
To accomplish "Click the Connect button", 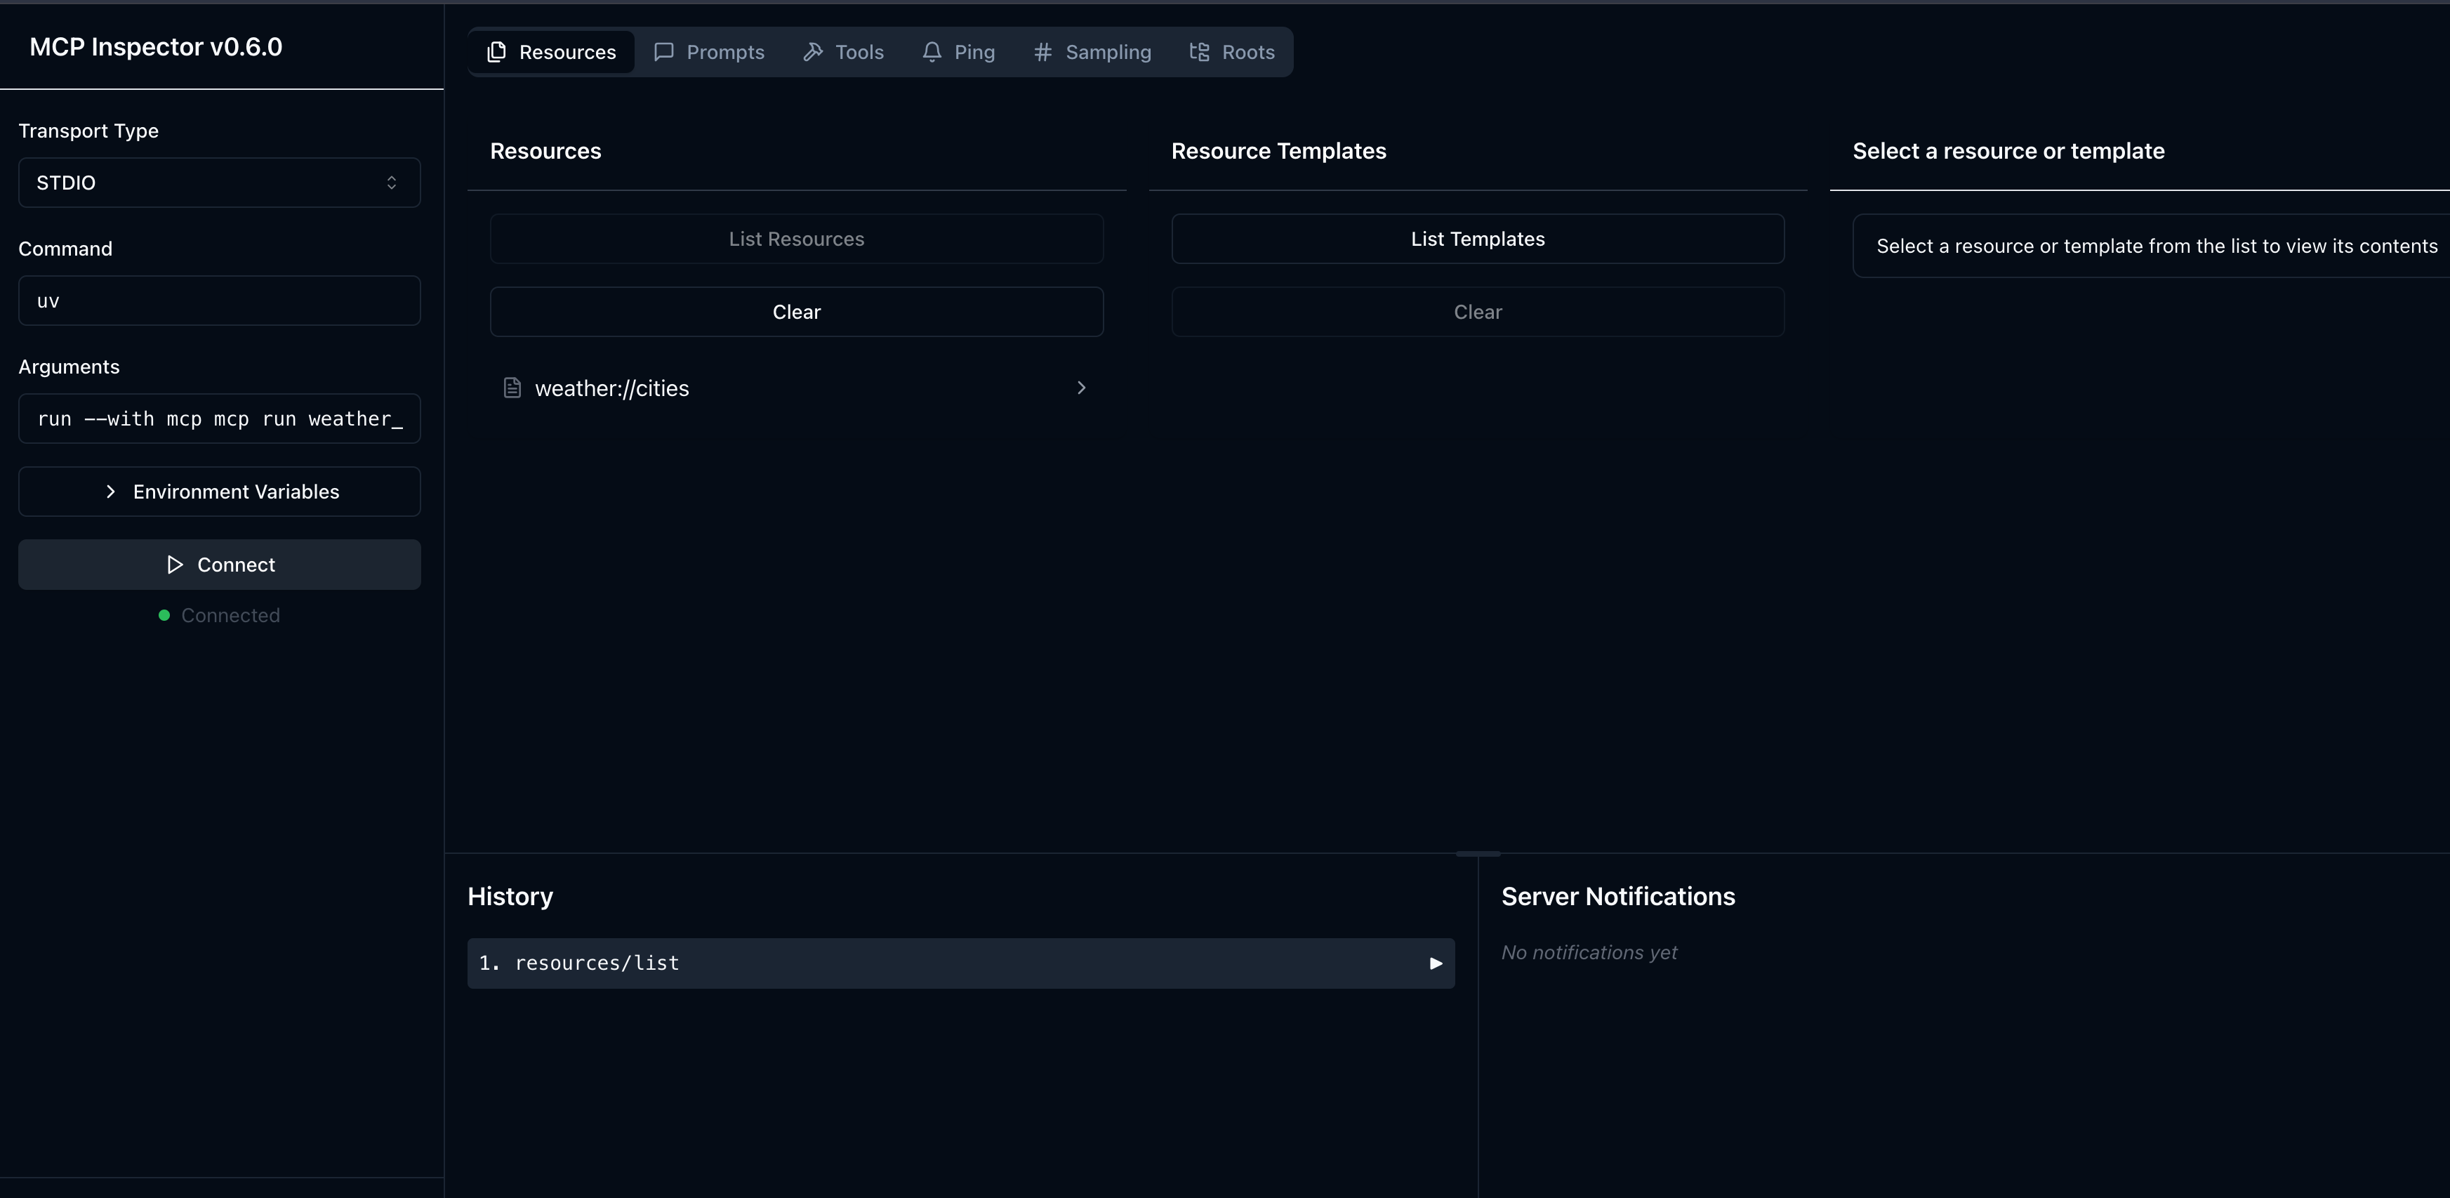I will pyautogui.click(x=220, y=565).
